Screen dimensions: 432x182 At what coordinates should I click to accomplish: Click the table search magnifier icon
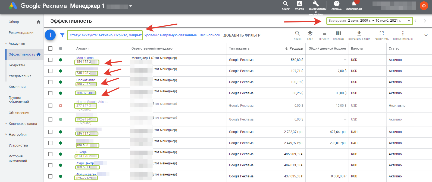[298, 33]
